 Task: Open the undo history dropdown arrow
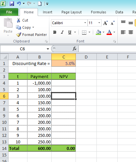click(x=24, y=4)
